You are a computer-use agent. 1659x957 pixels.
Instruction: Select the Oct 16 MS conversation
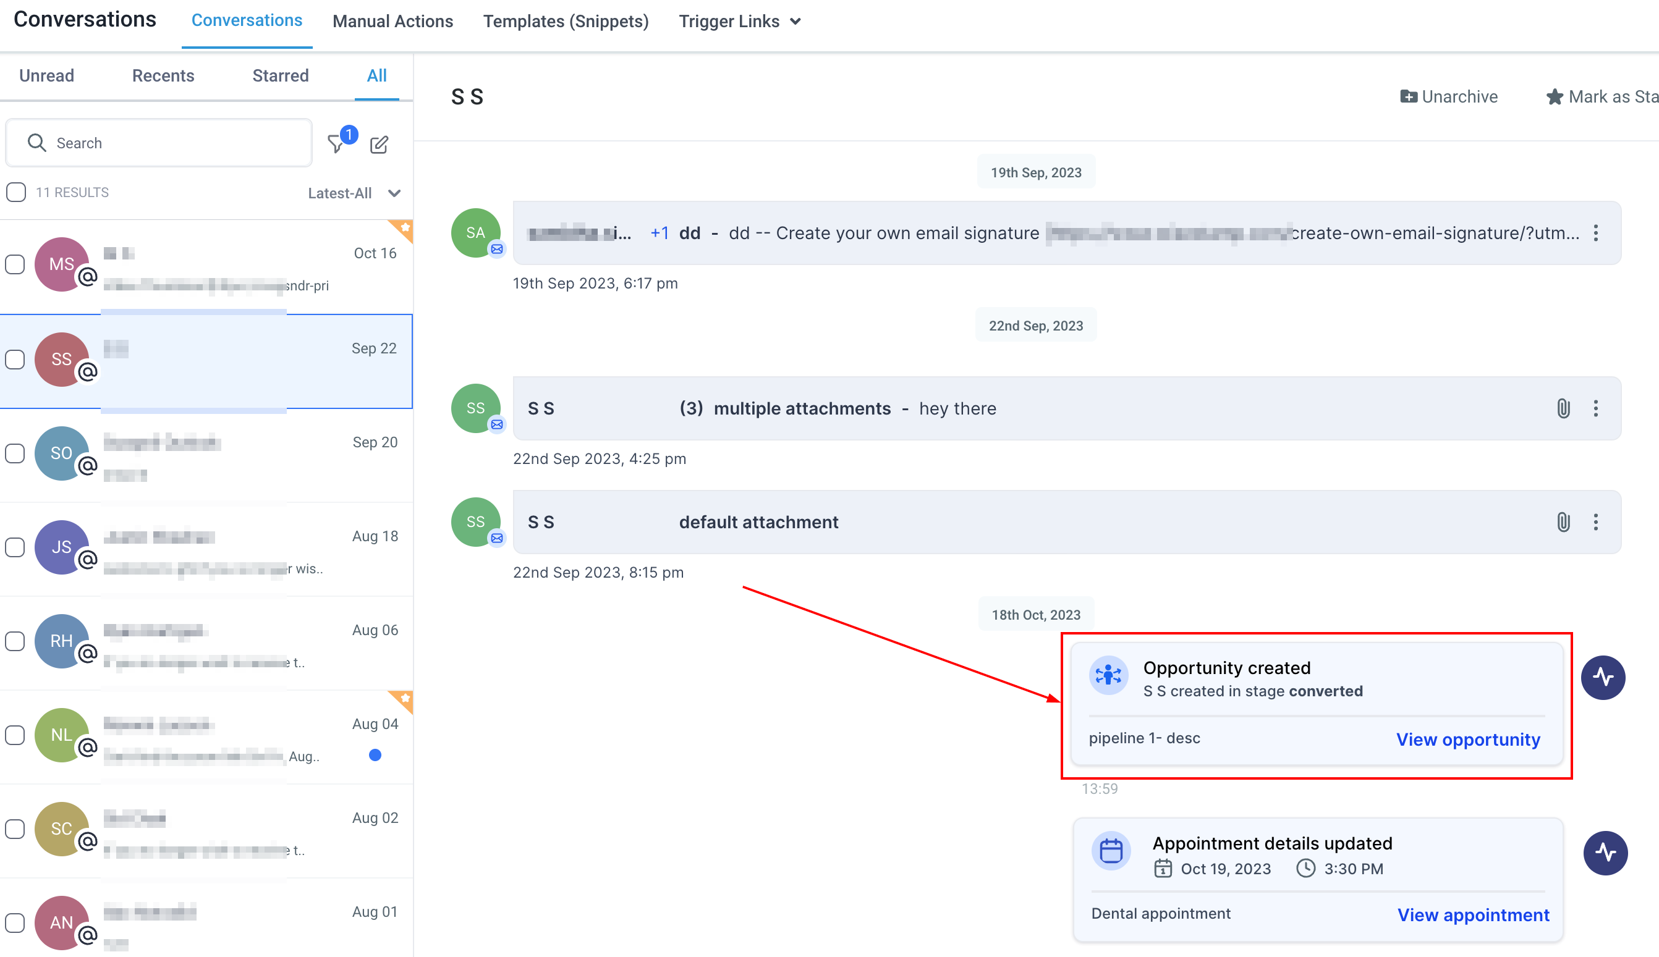tap(206, 267)
